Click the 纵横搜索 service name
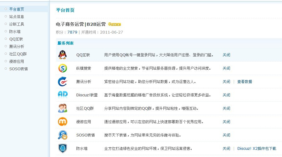282x157 pixels. 84,68
